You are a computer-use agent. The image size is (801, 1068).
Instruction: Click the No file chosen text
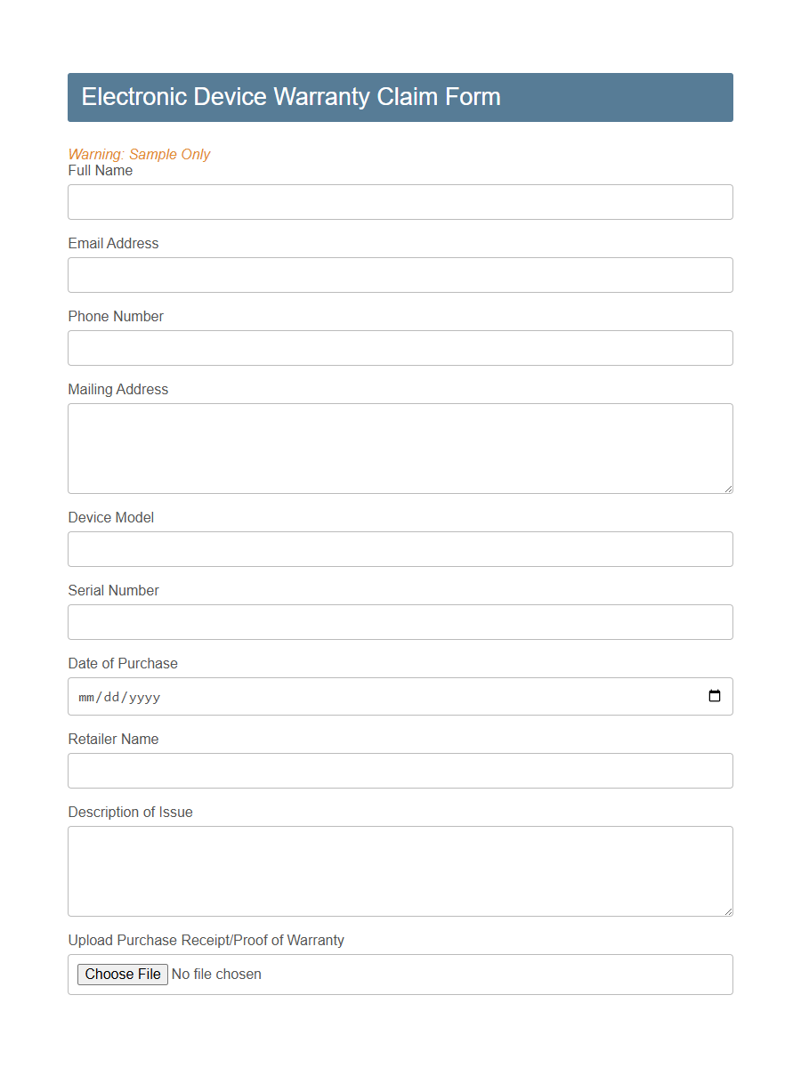(x=216, y=974)
